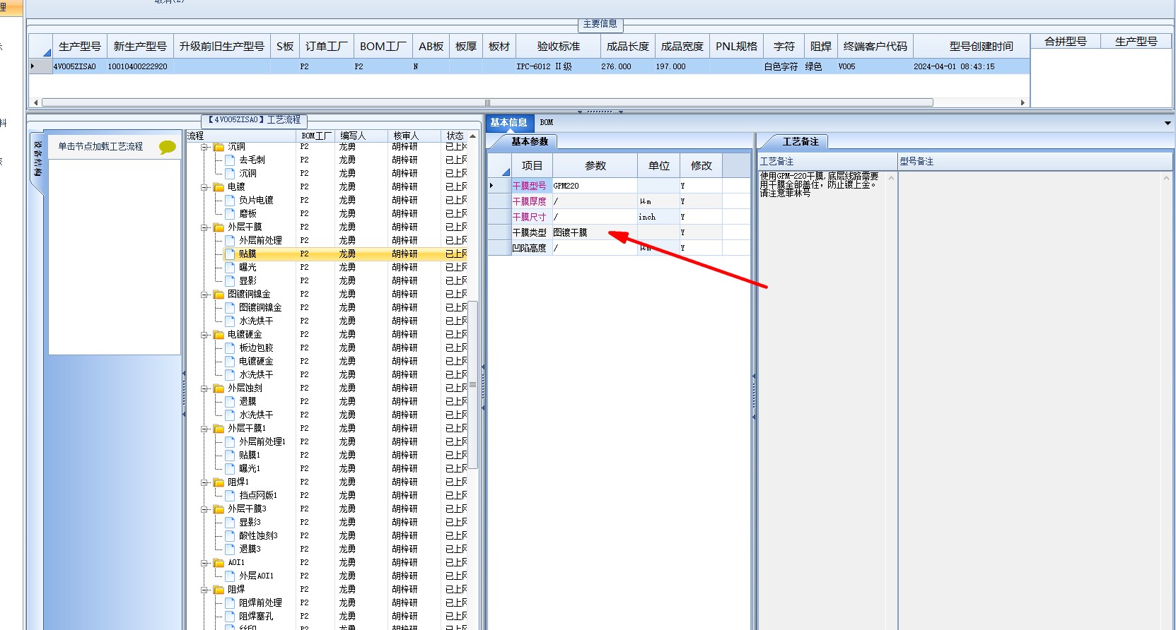This screenshot has width=1176, height=630.
Task: Click the folder icon of 外层蚀刻
Action: pyautogui.click(x=219, y=388)
